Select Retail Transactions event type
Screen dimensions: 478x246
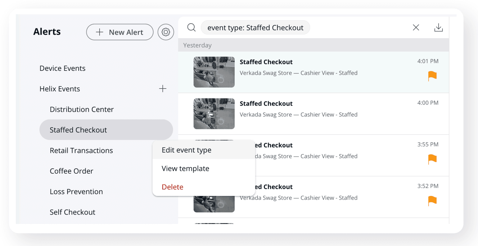[81, 151]
